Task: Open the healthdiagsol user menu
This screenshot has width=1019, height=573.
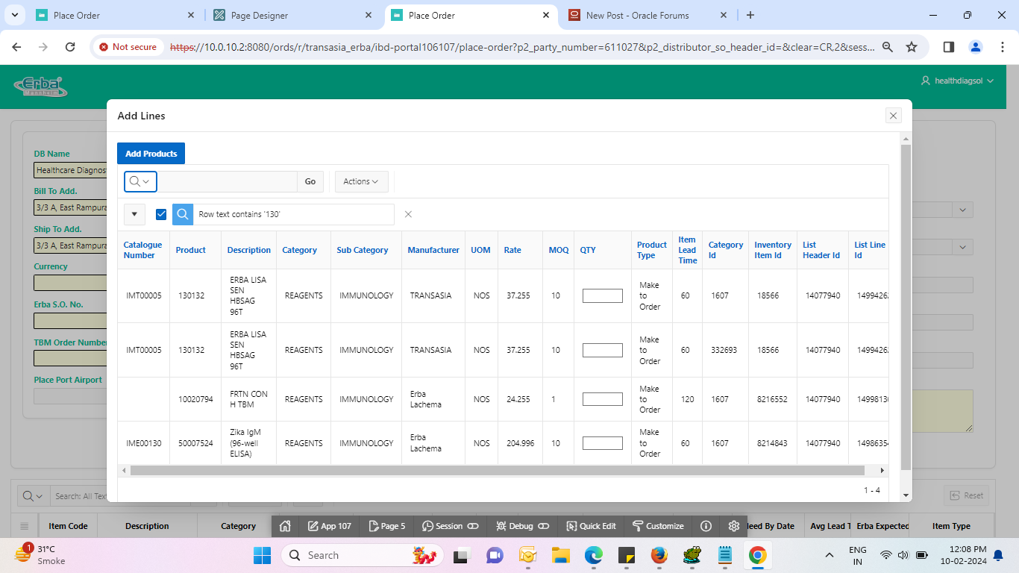Action: (x=958, y=81)
